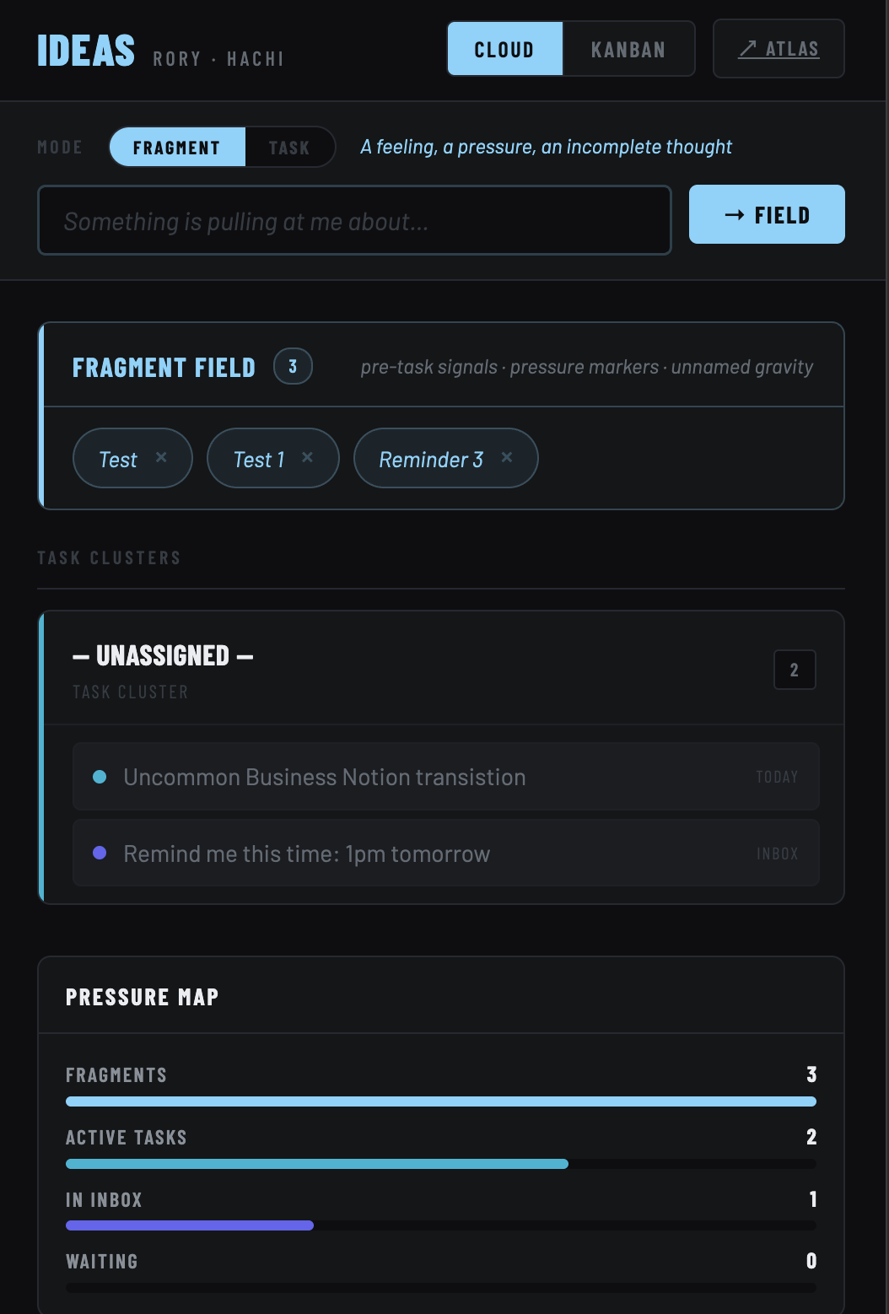889x1314 pixels.
Task: Collapse the Unassigned task cluster header
Action: (x=444, y=668)
